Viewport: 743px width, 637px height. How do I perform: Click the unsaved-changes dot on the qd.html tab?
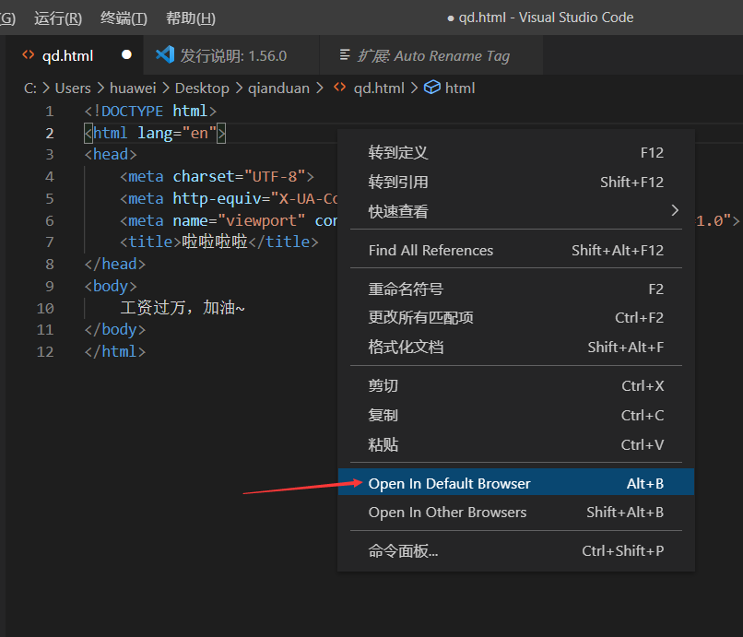[125, 55]
